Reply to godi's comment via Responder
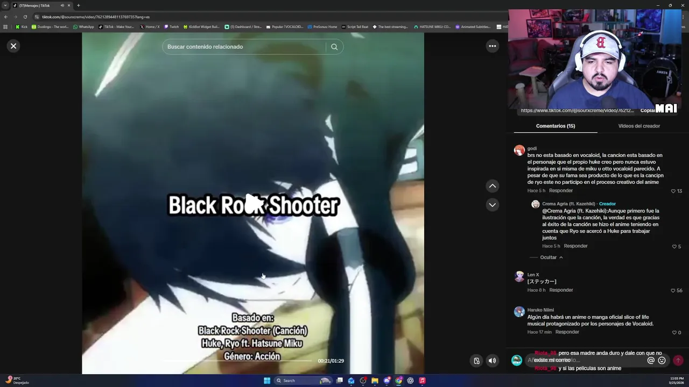Screen dimensions: 689x387 click(561, 190)
